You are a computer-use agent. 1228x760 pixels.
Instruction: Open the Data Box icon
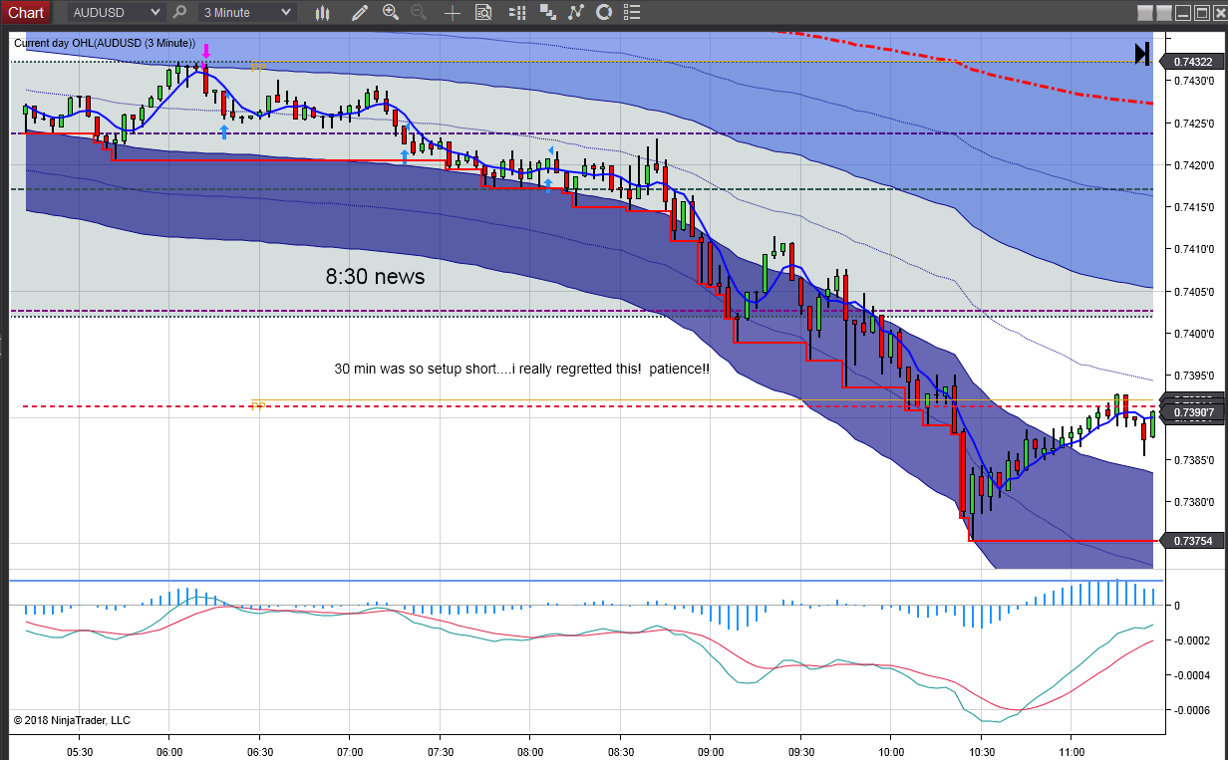pos(483,12)
